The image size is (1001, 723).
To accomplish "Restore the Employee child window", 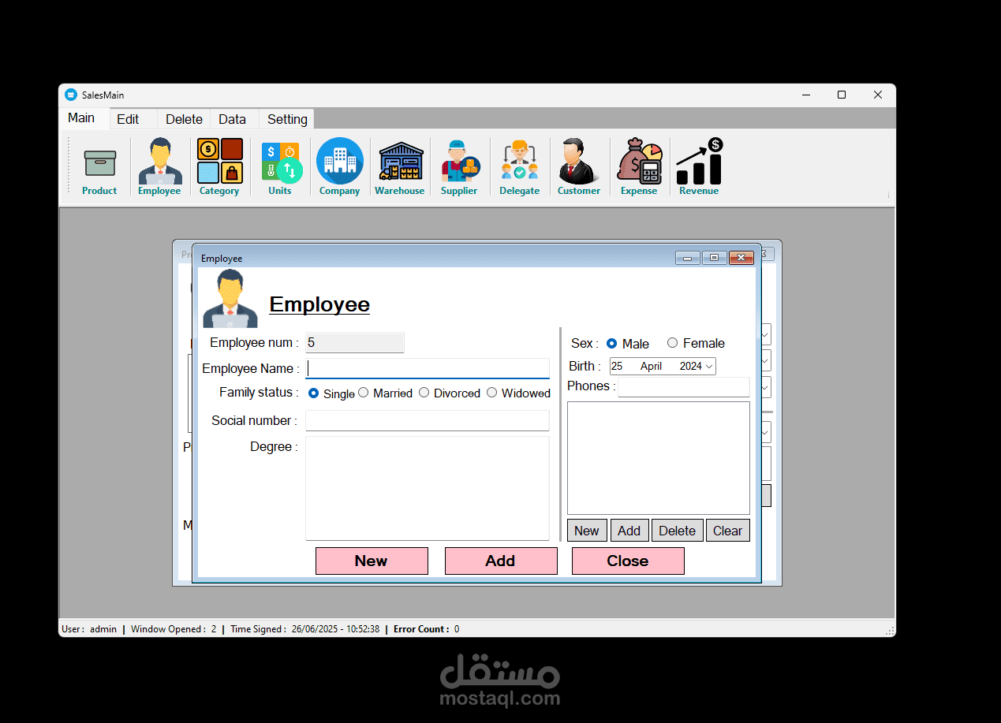I will [x=714, y=258].
